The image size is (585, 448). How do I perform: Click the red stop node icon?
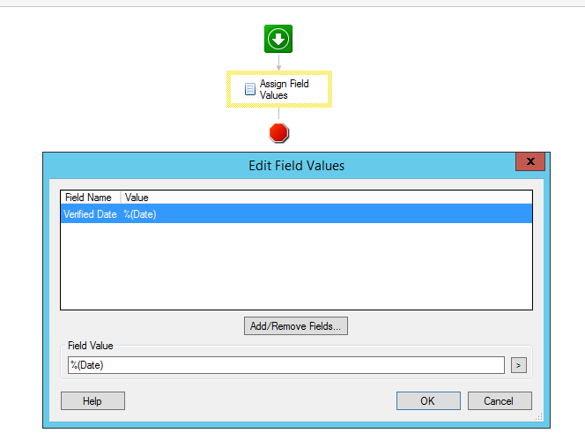pos(278,133)
